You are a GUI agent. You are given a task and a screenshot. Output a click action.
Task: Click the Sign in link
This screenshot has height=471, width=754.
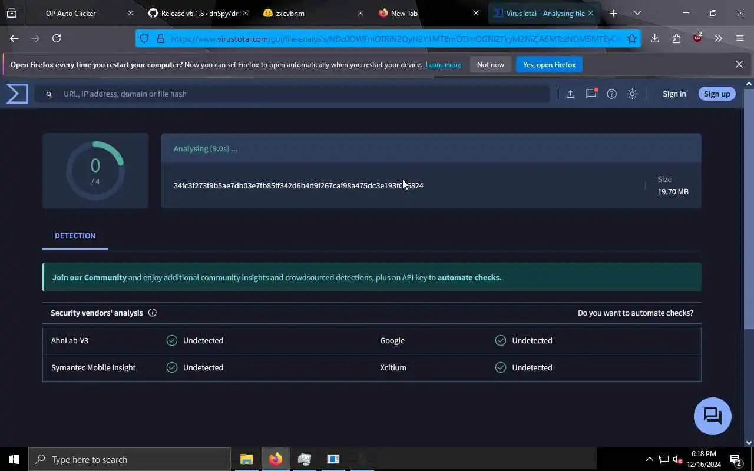pyautogui.click(x=674, y=94)
